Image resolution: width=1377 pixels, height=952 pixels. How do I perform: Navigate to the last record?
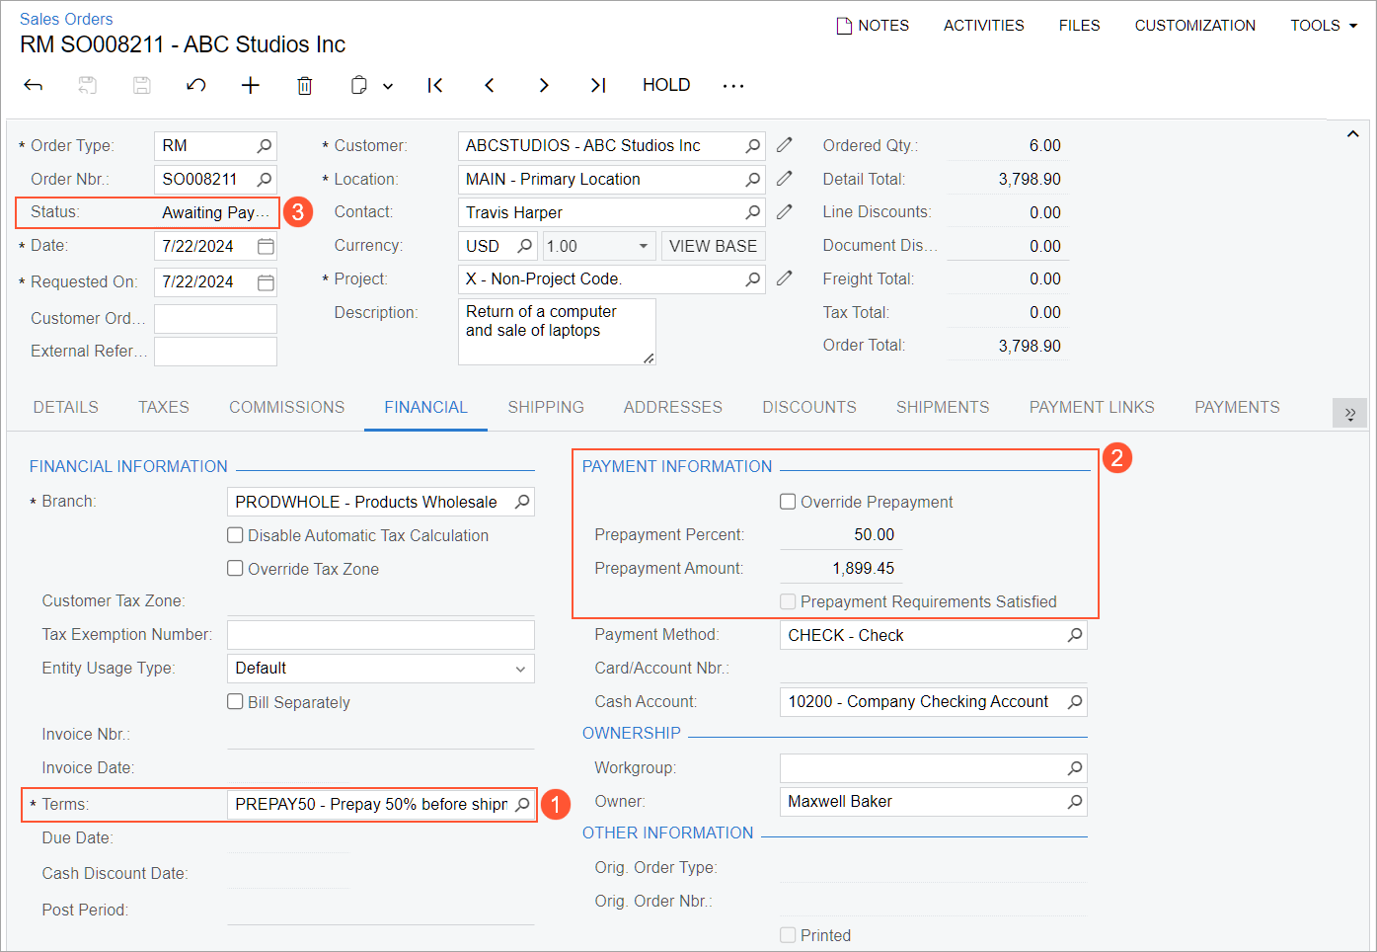click(598, 86)
